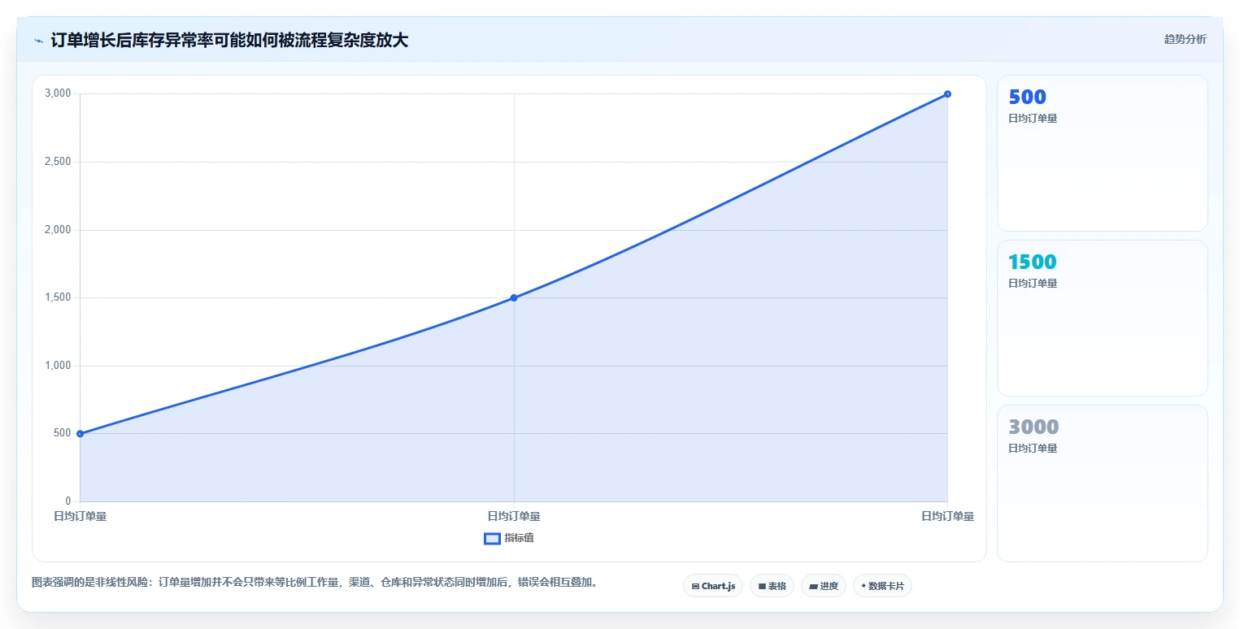Click the 趋势分析 label in header
Image resolution: width=1240 pixels, height=629 pixels.
(1185, 39)
